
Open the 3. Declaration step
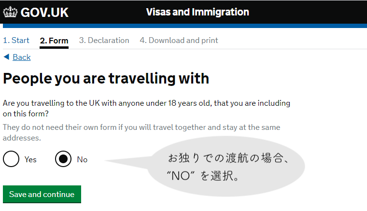point(104,40)
